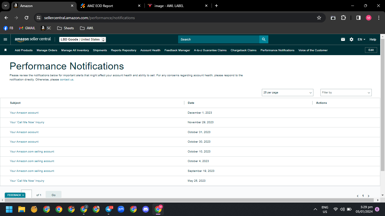Click the Edit button in the nav bar
This screenshot has height=216, width=385.
click(x=371, y=50)
